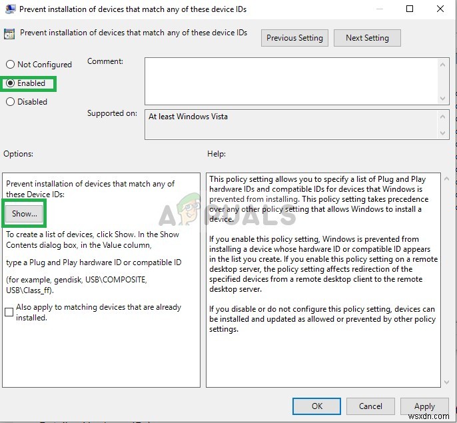
Task: Tick 'Also apply to matching devices' checkbox
Action: pyautogui.click(x=9, y=312)
